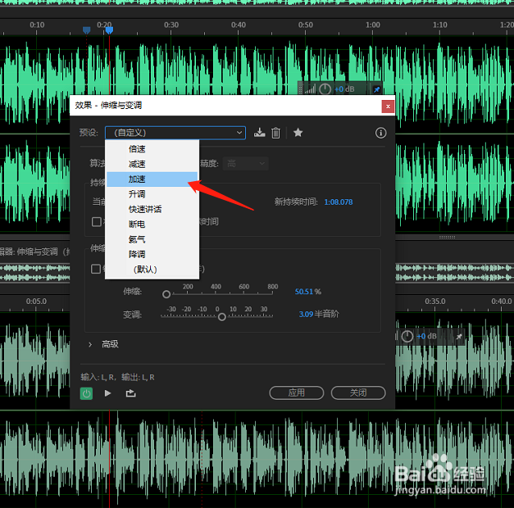Play the effect preview
The width and height of the screenshot is (514, 508).
(107, 393)
